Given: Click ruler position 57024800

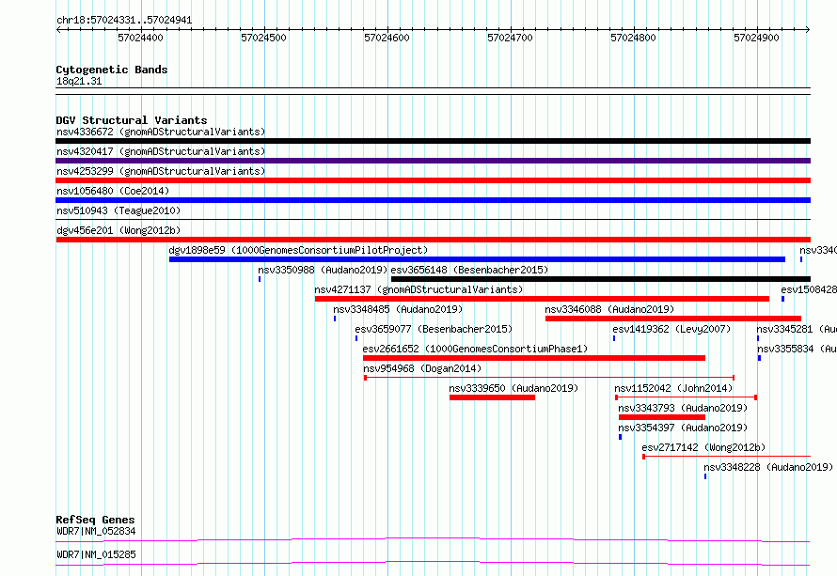Looking at the screenshot, I should (633, 38).
